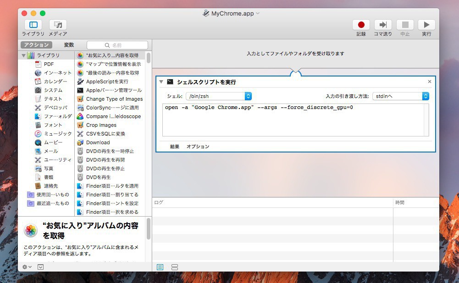The height and width of the screenshot is (283, 459).
Task: Show the log view icon
Action: [x=160, y=267]
